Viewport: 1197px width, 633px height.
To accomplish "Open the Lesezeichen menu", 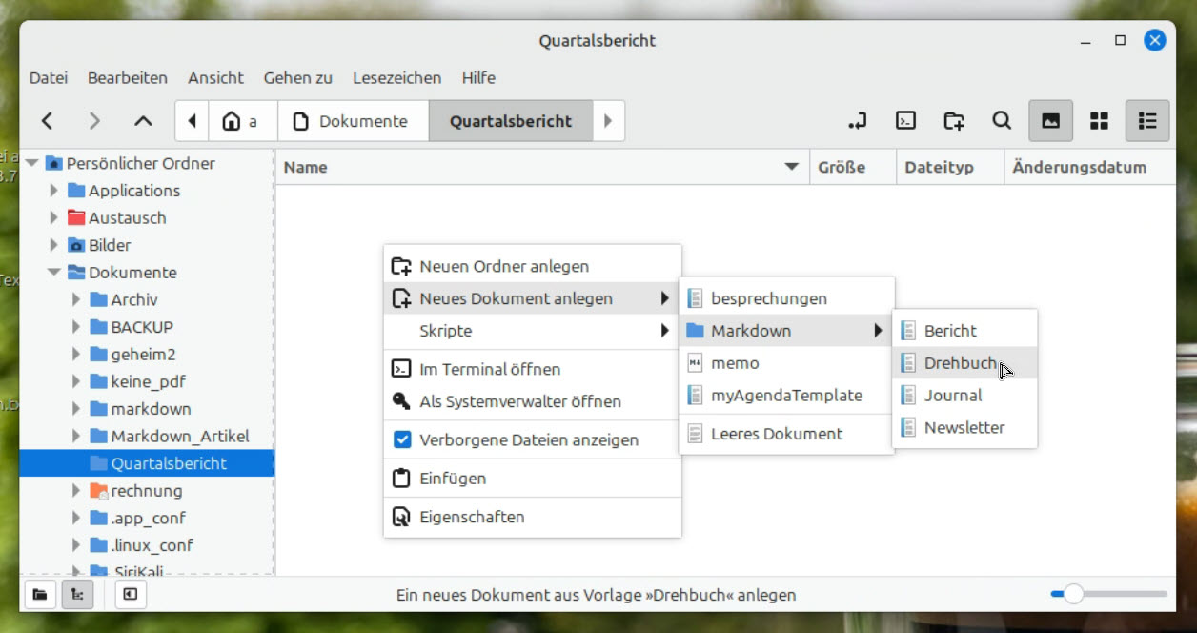I will (x=396, y=78).
